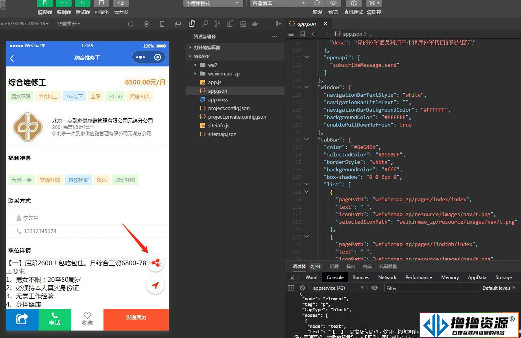The image size is (521, 338).
Task: Open the appservice (#2) context dropdown
Action: 338,288
